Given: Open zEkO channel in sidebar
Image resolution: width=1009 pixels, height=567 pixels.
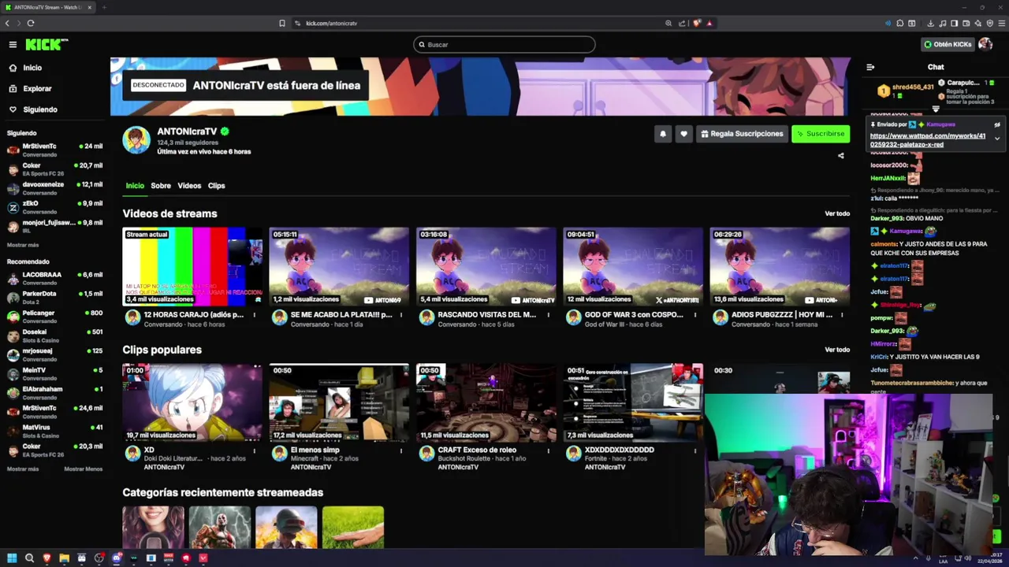Looking at the screenshot, I should 54,207.
